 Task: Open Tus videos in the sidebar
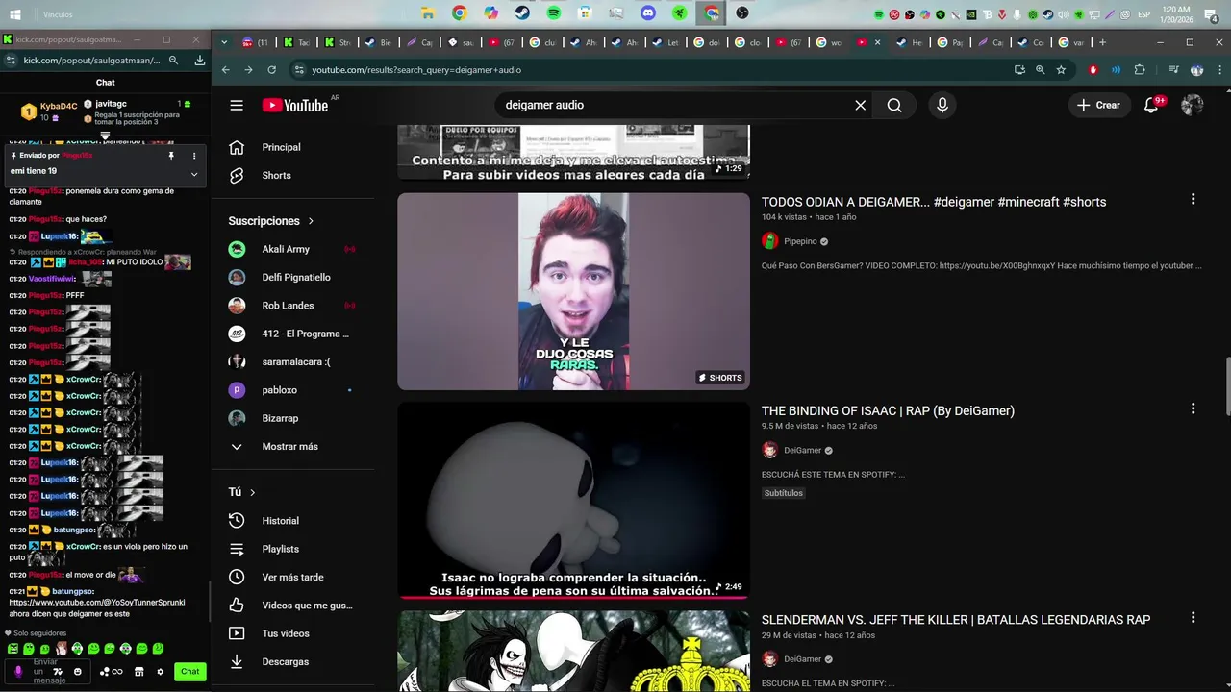tap(286, 633)
